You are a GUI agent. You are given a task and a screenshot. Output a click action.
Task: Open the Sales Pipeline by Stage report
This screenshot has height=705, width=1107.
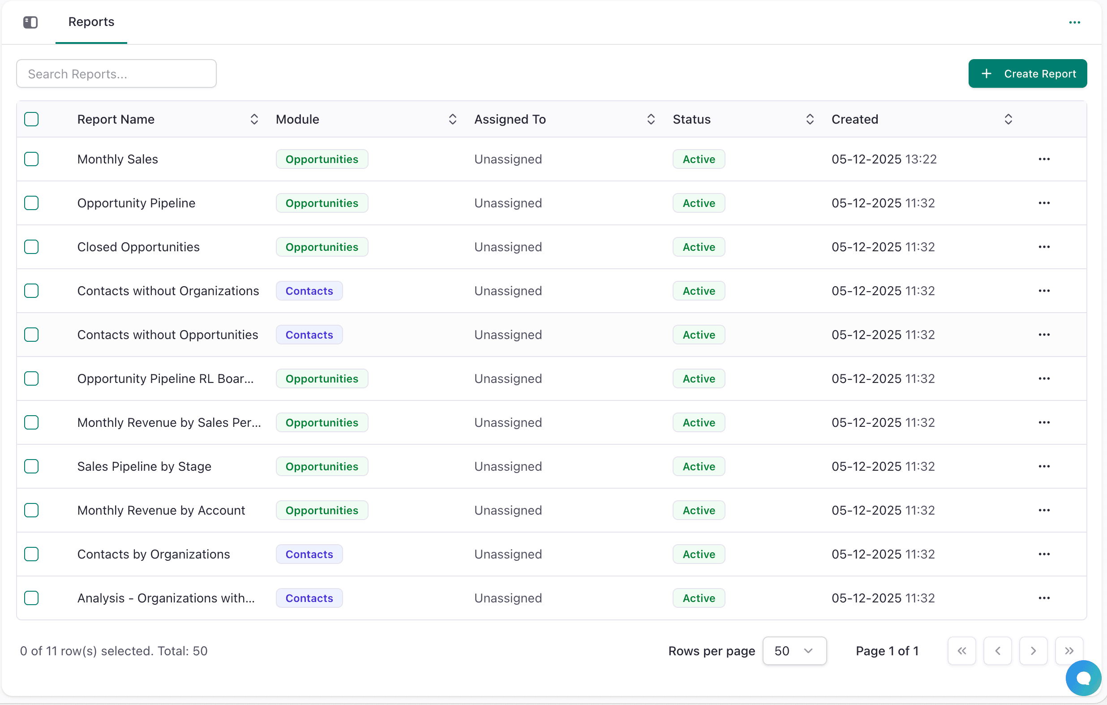[x=144, y=466]
